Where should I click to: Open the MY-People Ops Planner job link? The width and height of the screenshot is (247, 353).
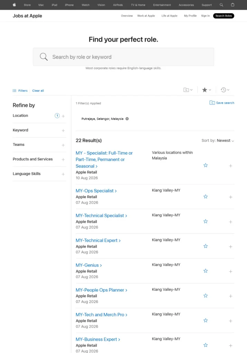(x=102, y=290)
